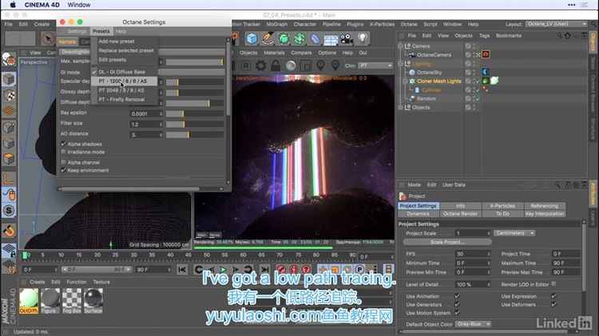Click the Live Viewer material picker pin icon
599x336 pixels.
(335, 65)
